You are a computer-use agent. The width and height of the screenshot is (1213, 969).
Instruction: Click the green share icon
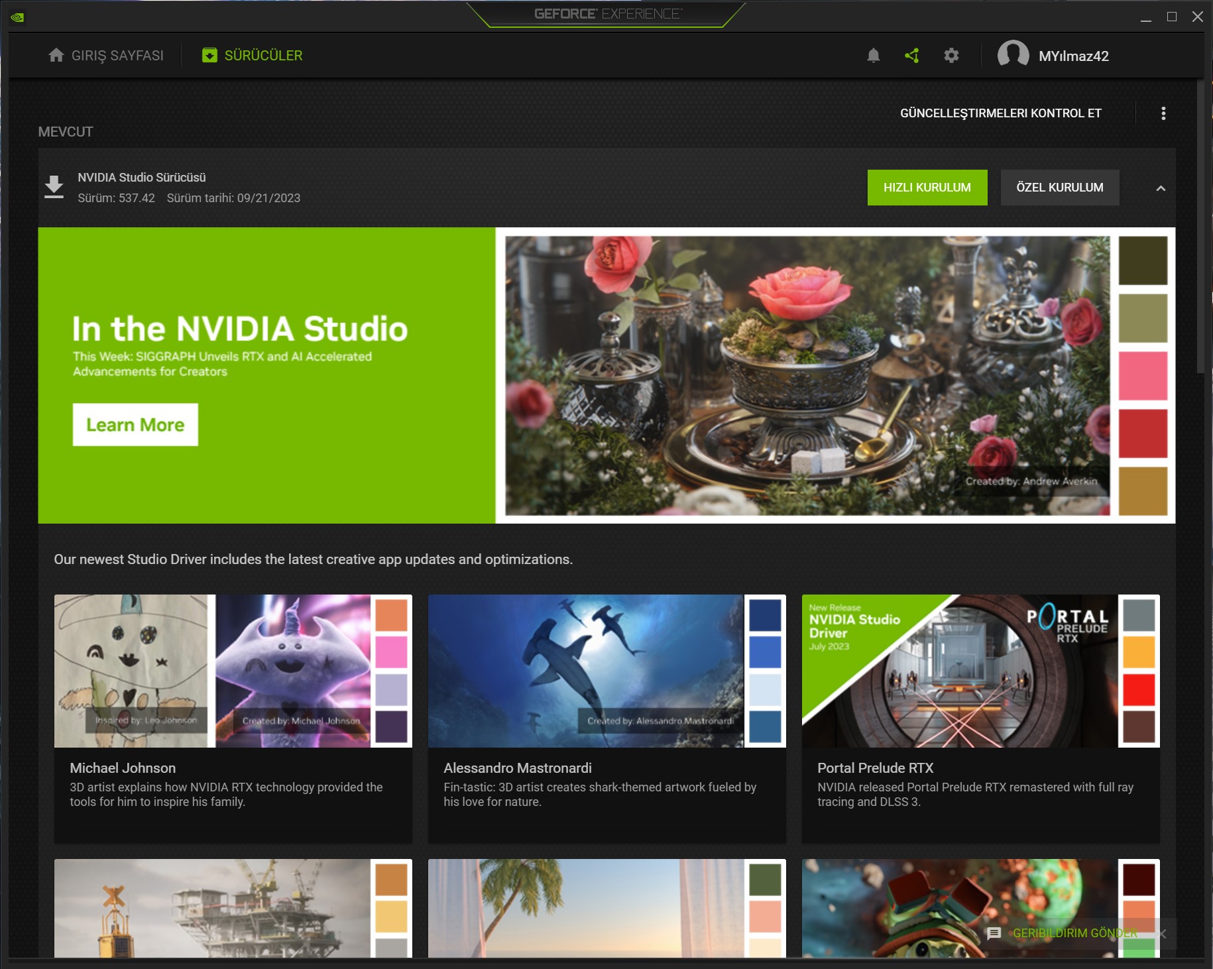[x=912, y=56]
